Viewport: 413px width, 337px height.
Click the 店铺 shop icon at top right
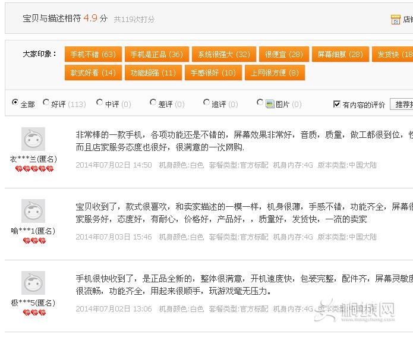(396, 19)
